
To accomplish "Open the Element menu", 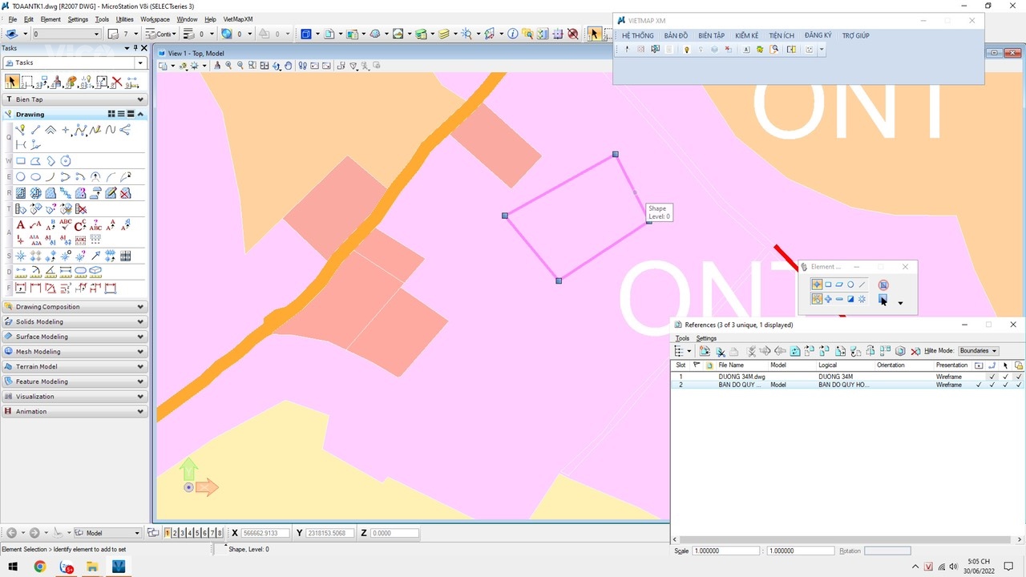I will pos(50,19).
